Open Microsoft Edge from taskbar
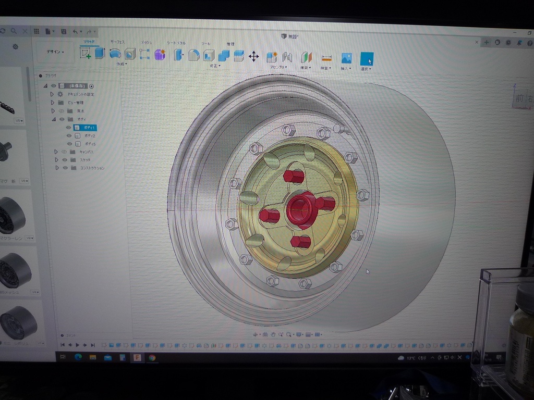The image size is (534, 400). 78,357
